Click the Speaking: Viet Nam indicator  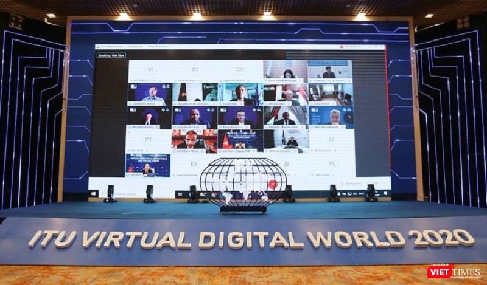click(x=111, y=55)
